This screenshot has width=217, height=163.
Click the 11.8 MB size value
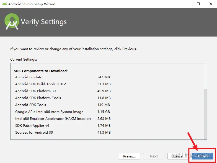point(104,98)
